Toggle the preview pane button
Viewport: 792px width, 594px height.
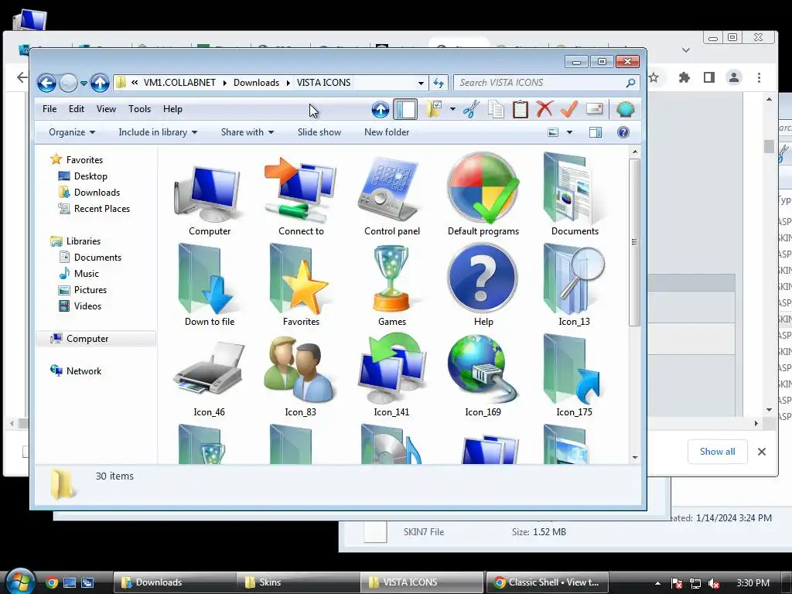pyautogui.click(x=596, y=132)
